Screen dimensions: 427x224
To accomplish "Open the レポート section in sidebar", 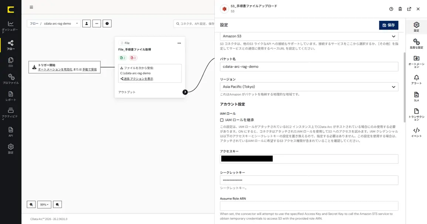I will coord(11,96).
